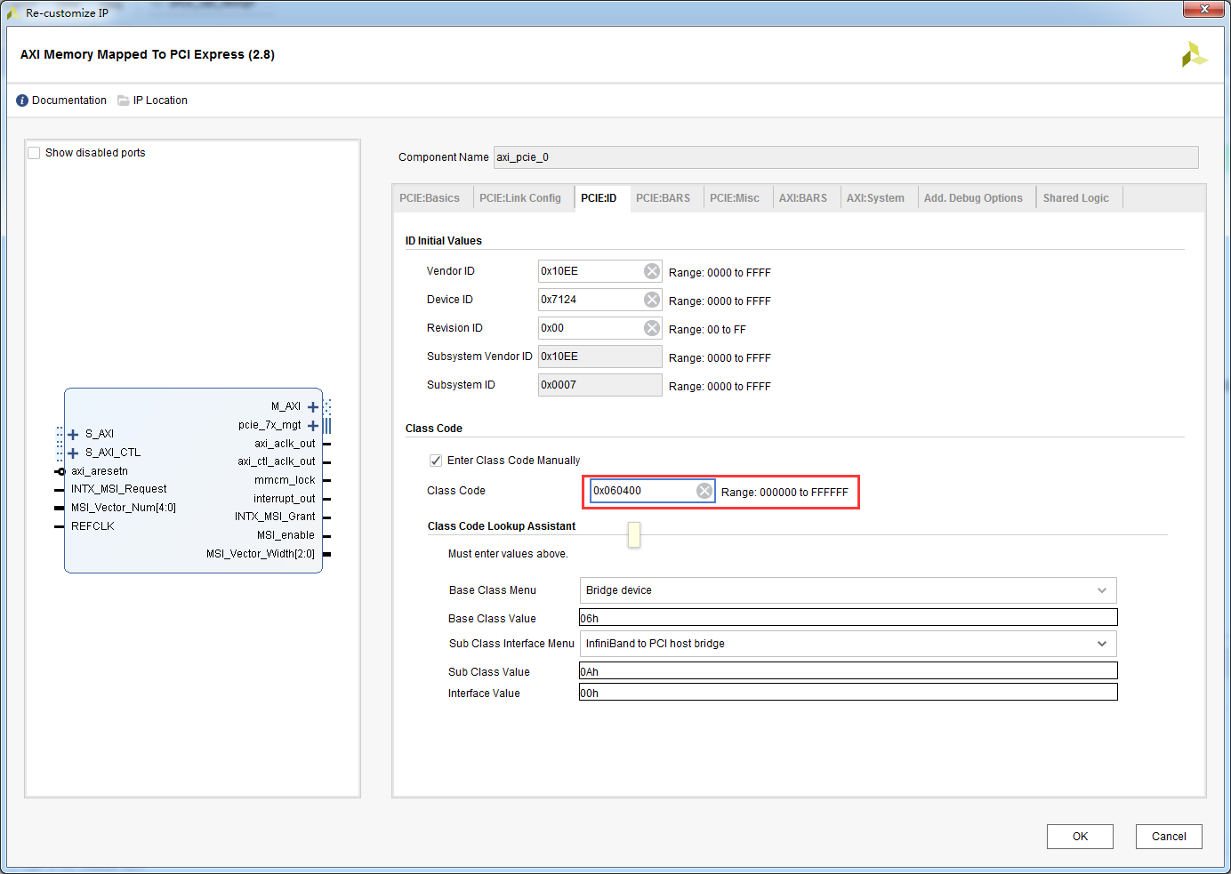Click the Xilinx logo icon
Image resolution: width=1231 pixels, height=874 pixels.
[x=1194, y=54]
